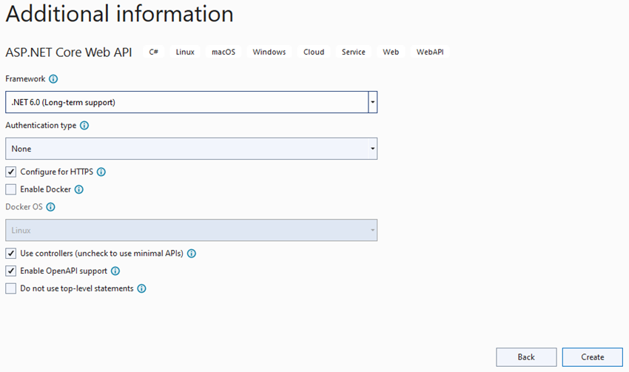
Task: Click the info icon next to Framework
Action: click(x=53, y=79)
